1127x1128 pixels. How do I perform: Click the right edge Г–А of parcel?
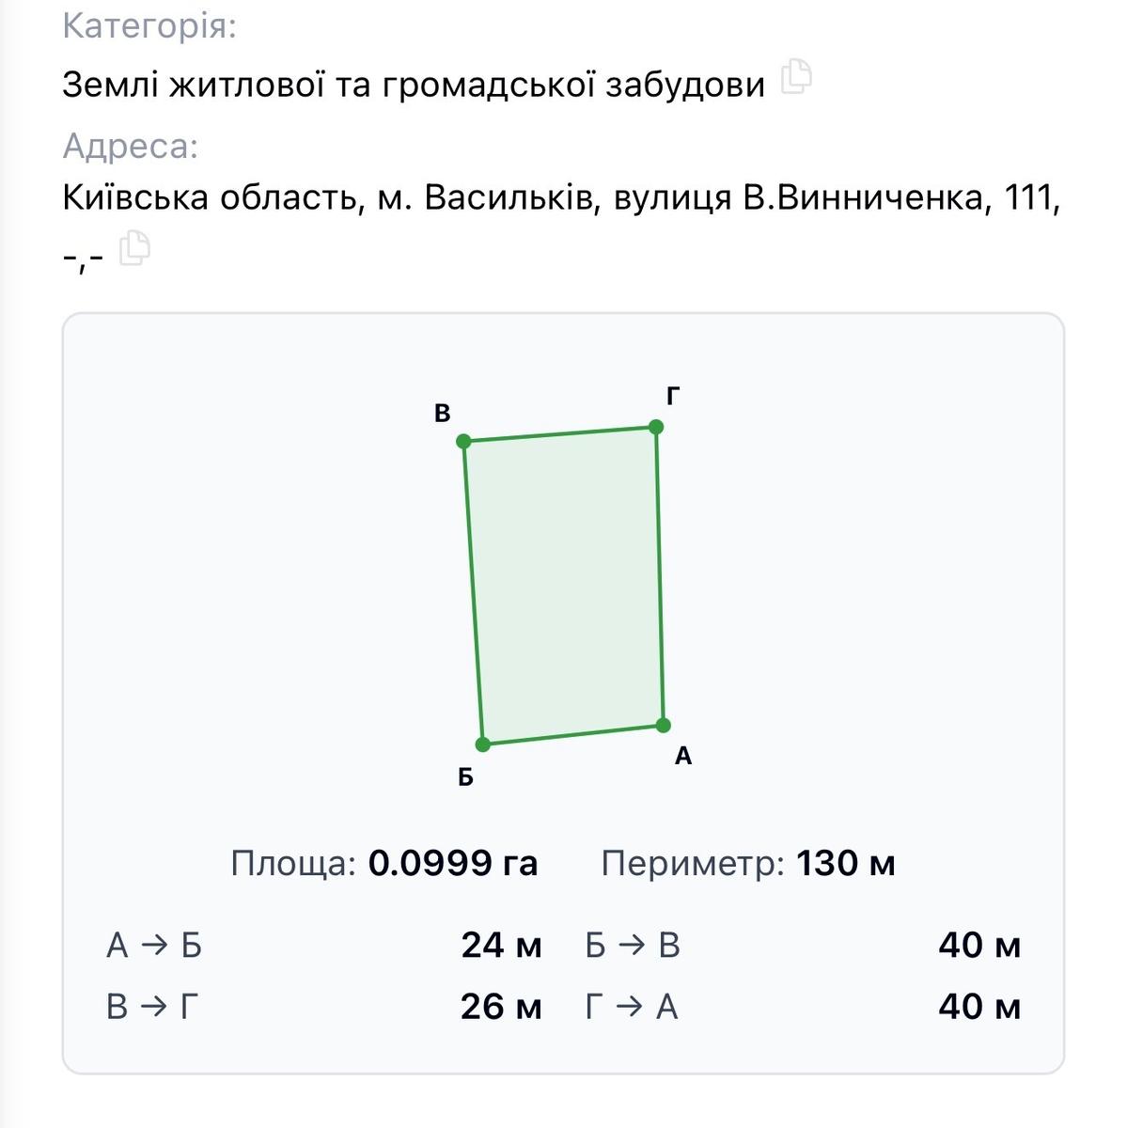[x=660, y=575]
